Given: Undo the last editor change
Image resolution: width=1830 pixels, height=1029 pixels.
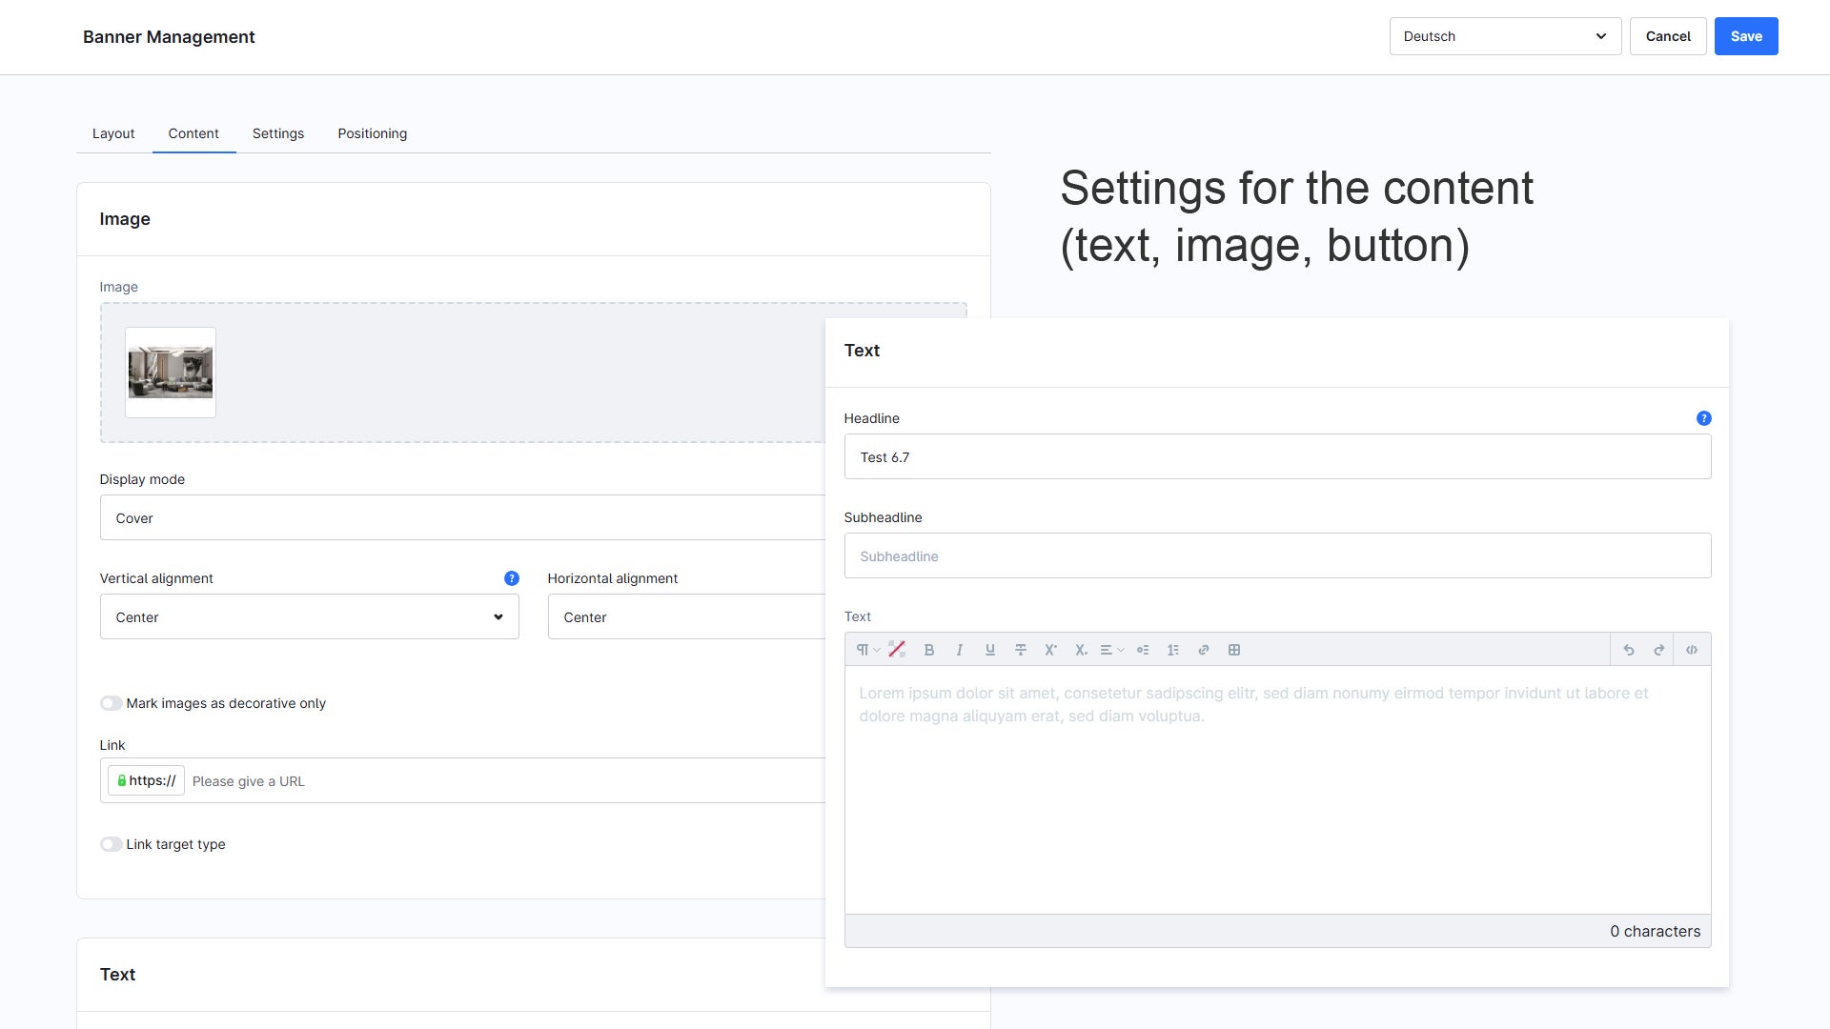Looking at the screenshot, I should pyautogui.click(x=1629, y=650).
